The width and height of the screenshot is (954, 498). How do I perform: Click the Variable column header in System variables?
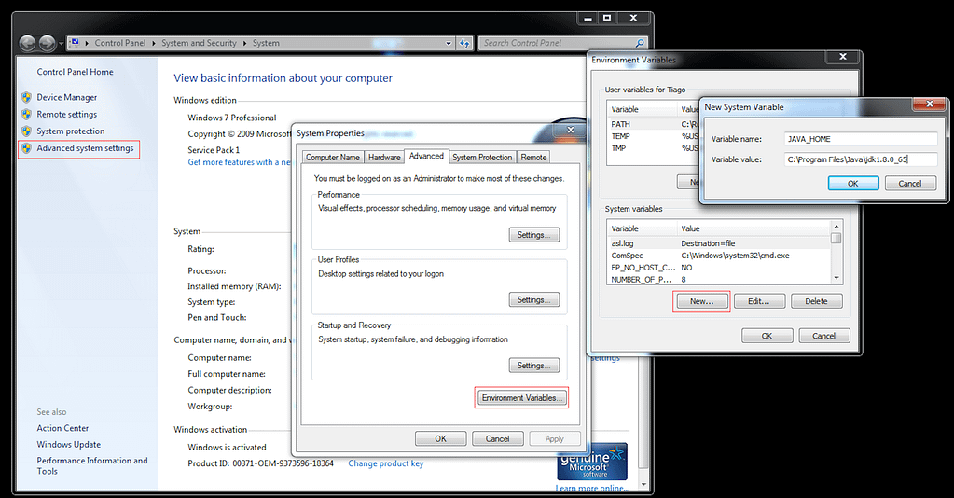(643, 228)
